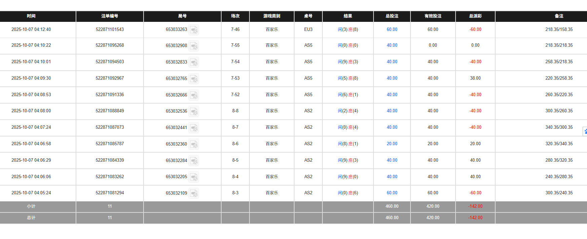The image size is (587, 239).
Task: Click 20.00 total bet link at 04:06:58
Action: [x=392, y=144]
